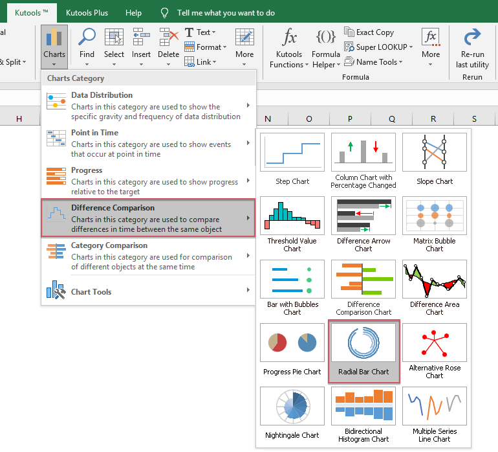Select column Q header

(x=392, y=119)
